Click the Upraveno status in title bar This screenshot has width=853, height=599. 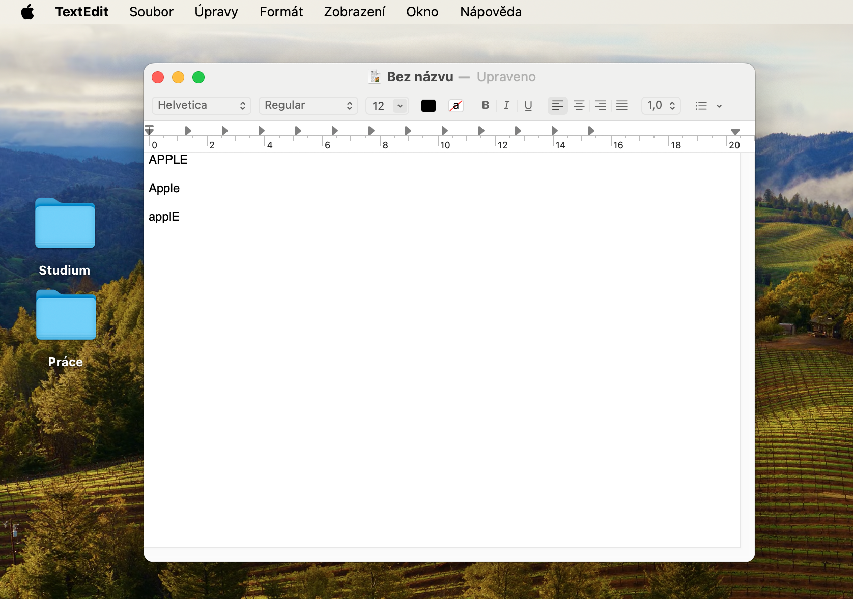click(506, 77)
